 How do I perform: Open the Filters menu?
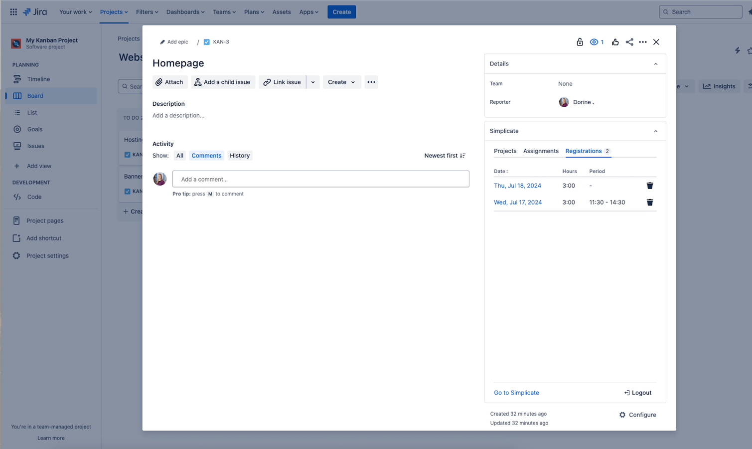point(147,12)
